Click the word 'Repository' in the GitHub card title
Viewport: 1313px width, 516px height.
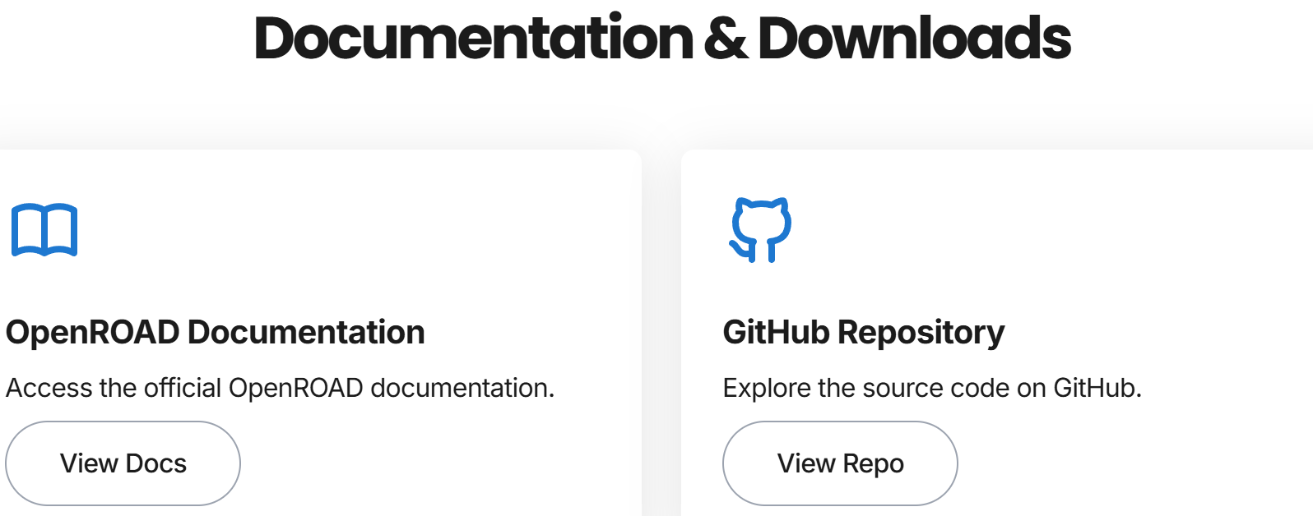tap(921, 333)
